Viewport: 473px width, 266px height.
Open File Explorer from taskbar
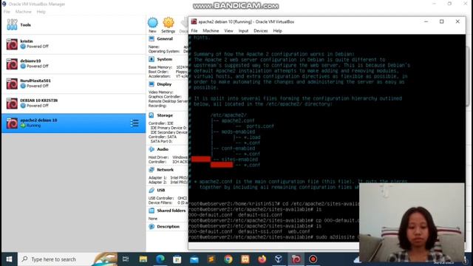[143, 259]
